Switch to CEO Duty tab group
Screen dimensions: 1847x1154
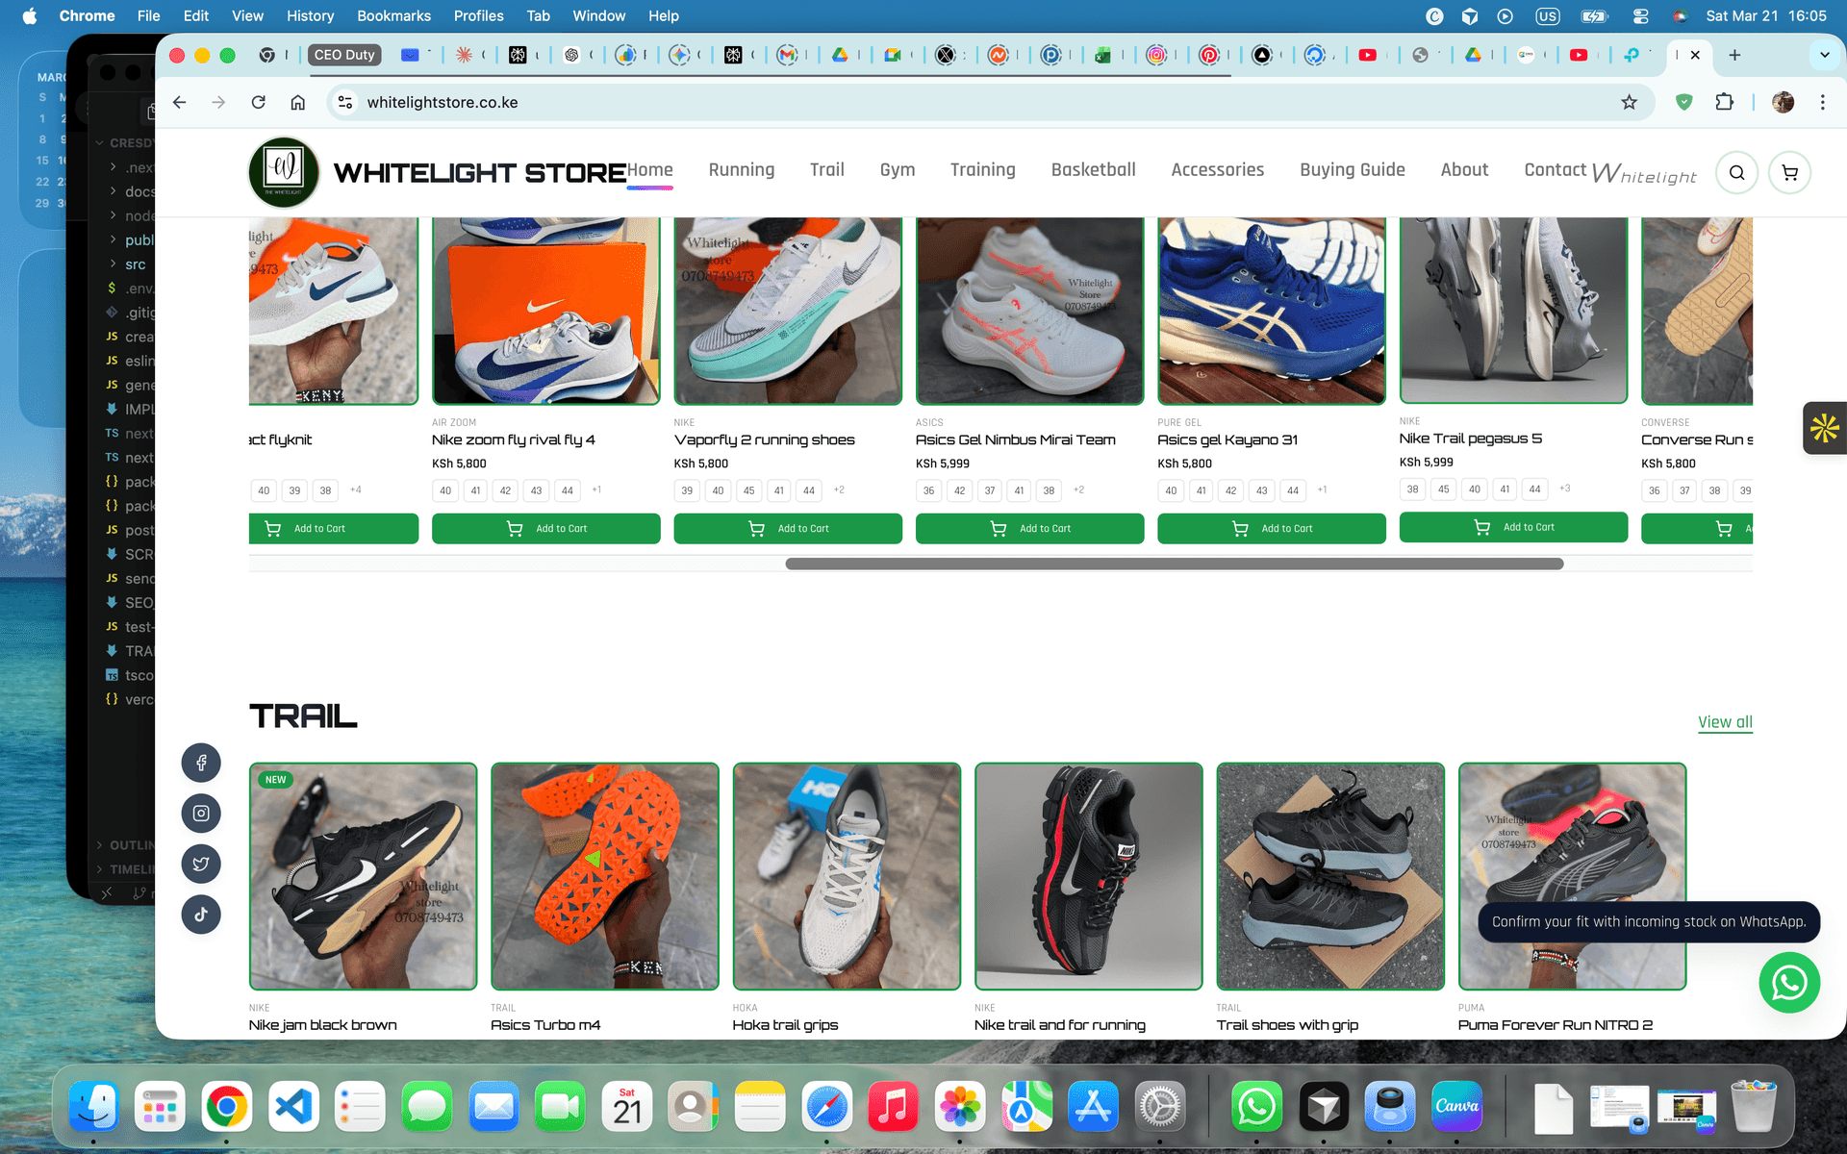344,55
